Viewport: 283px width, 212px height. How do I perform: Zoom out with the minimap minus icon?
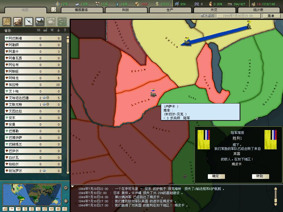(66, 201)
